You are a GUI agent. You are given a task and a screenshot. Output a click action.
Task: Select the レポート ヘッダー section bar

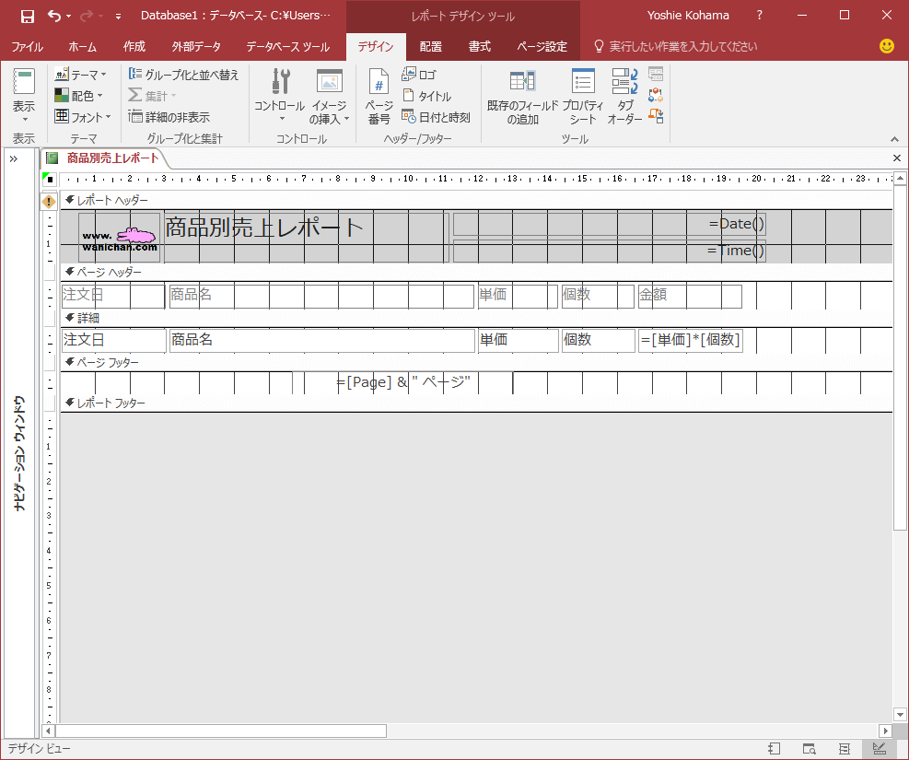tap(475, 200)
